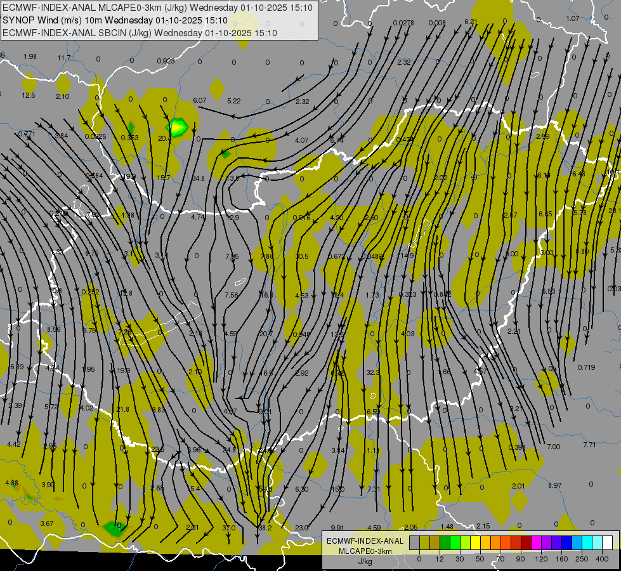Viewport: 621px width, 571px height.
Task: Click the map value 11.7
Action: pos(64,58)
